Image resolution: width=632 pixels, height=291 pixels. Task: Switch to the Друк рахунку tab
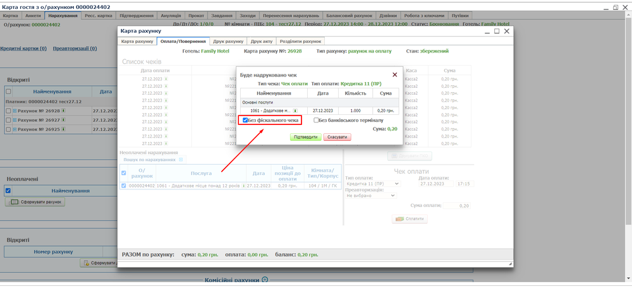click(228, 42)
